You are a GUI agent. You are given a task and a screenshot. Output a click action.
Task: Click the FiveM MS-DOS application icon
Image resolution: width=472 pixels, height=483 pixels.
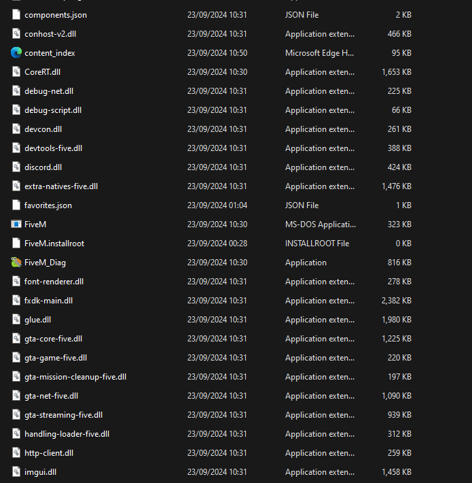[x=16, y=224]
